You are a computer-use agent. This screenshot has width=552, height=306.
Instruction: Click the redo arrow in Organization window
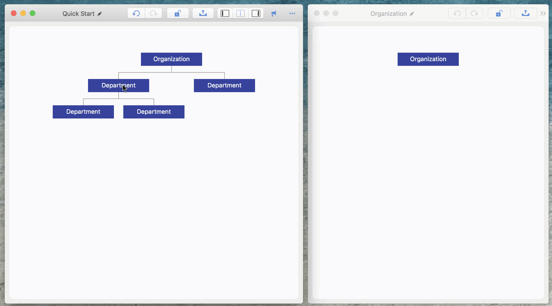[x=474, y=13]
